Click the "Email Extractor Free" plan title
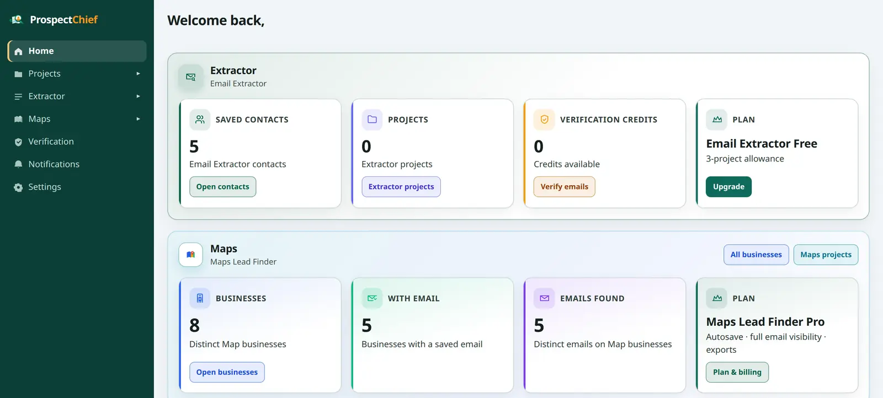 click(x=762, y=144)
